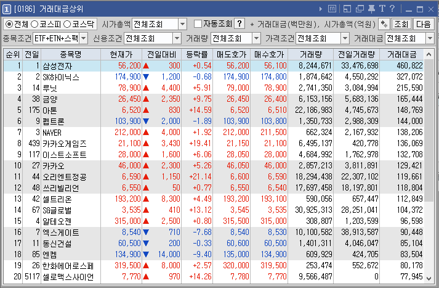Select the 알테오젠 stock name
The height and width of the screenshot is (288, 439).
tap(57, 221)
